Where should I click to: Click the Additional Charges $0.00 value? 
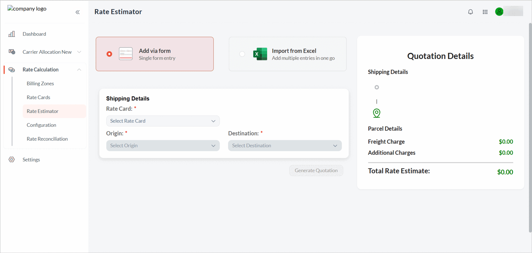click(506, 153)
